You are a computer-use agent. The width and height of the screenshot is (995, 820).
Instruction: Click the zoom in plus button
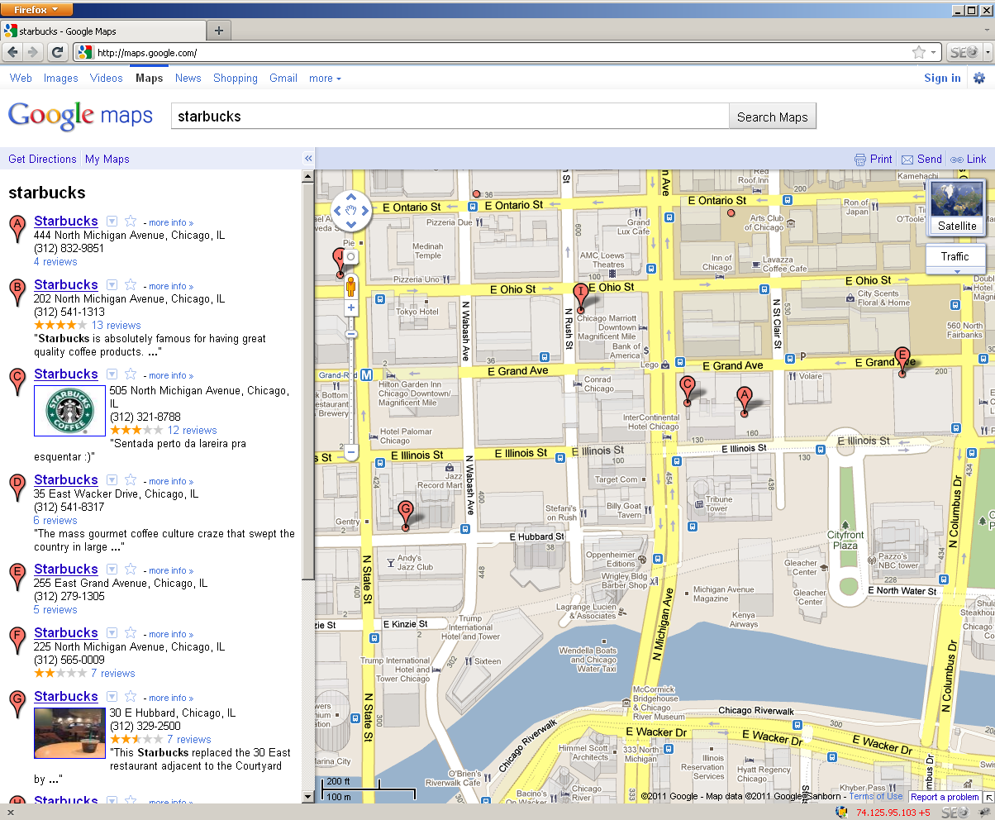[351, 307]
